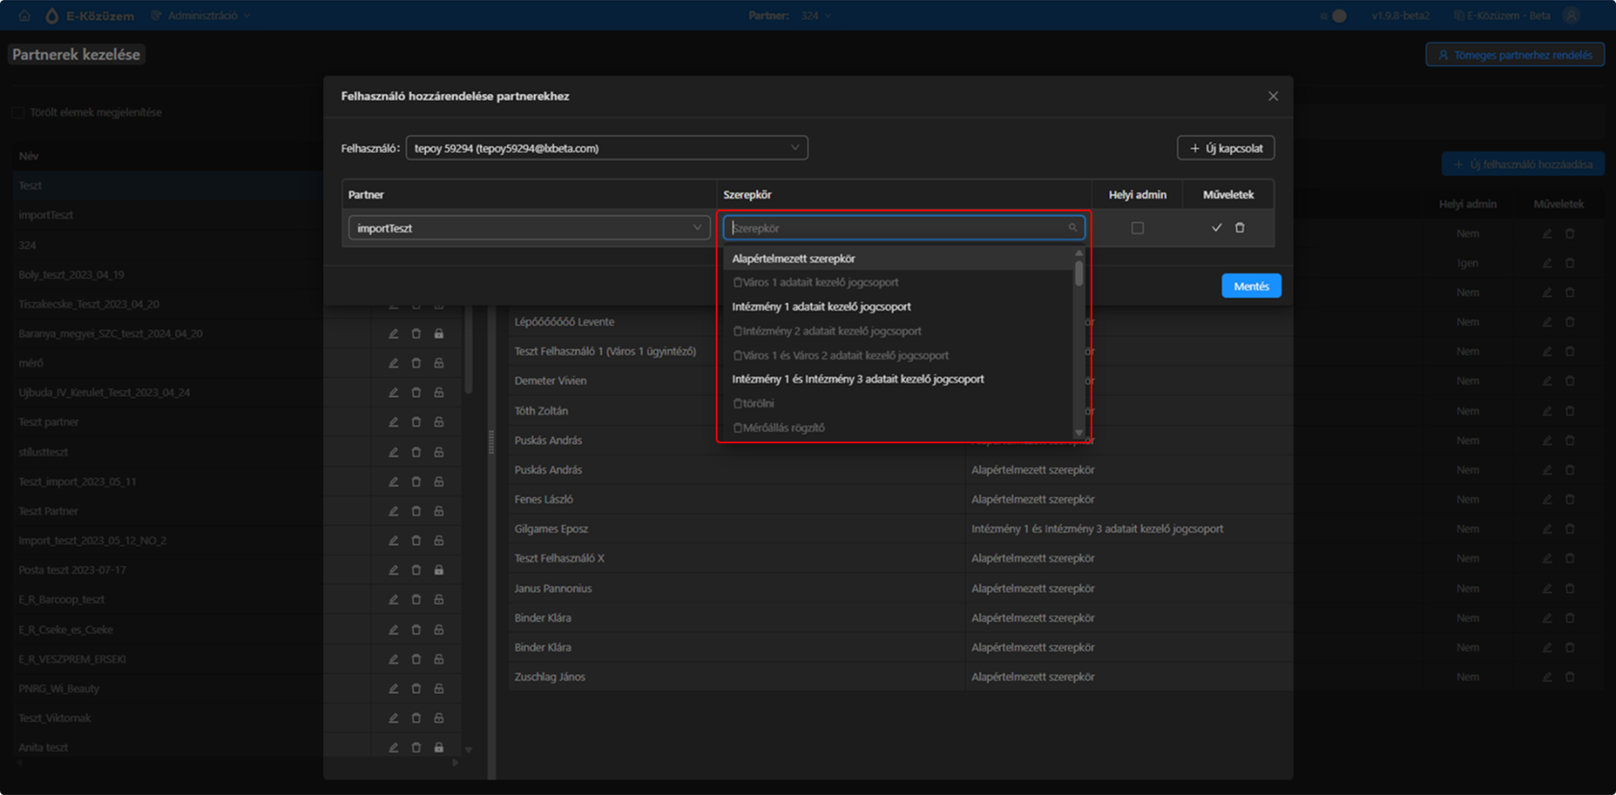Confirm the importTeszt row with the checkmark icon
Screen dimensions: 1616x795
coord(1216,228)
